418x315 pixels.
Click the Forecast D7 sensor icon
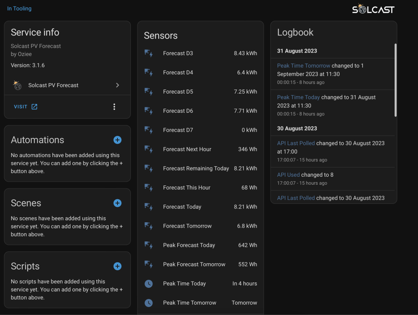148,130
